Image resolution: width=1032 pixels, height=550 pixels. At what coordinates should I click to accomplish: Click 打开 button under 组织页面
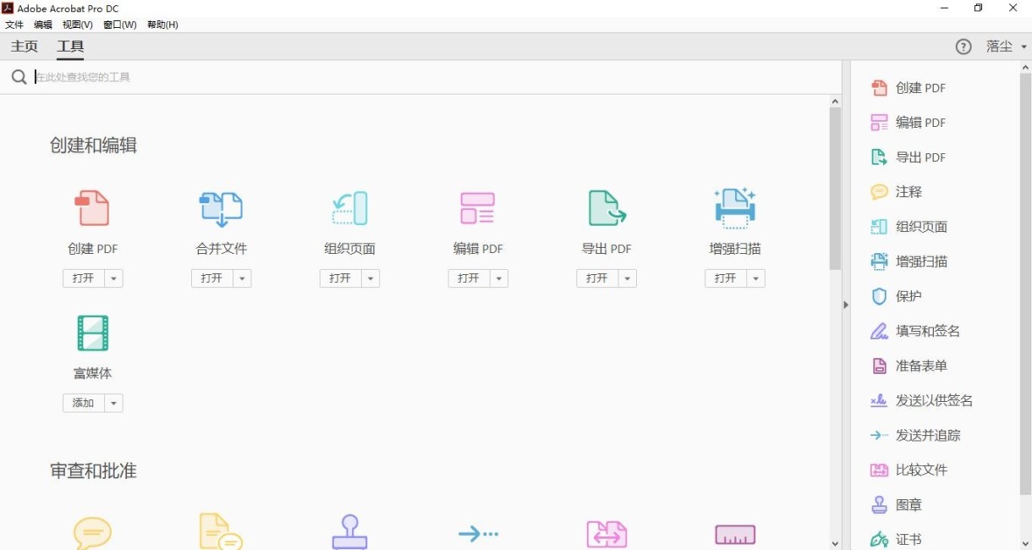click(x=340, y=279)
